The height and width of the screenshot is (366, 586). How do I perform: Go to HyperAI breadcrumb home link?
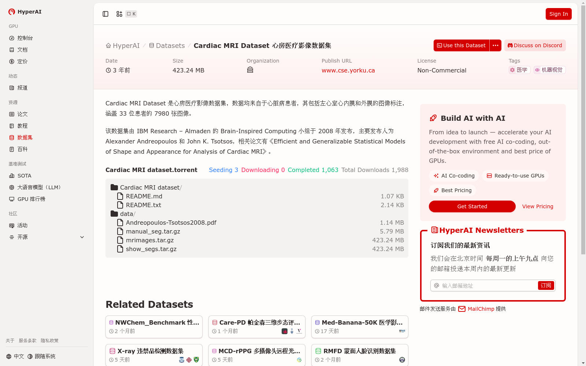[123, 46]
